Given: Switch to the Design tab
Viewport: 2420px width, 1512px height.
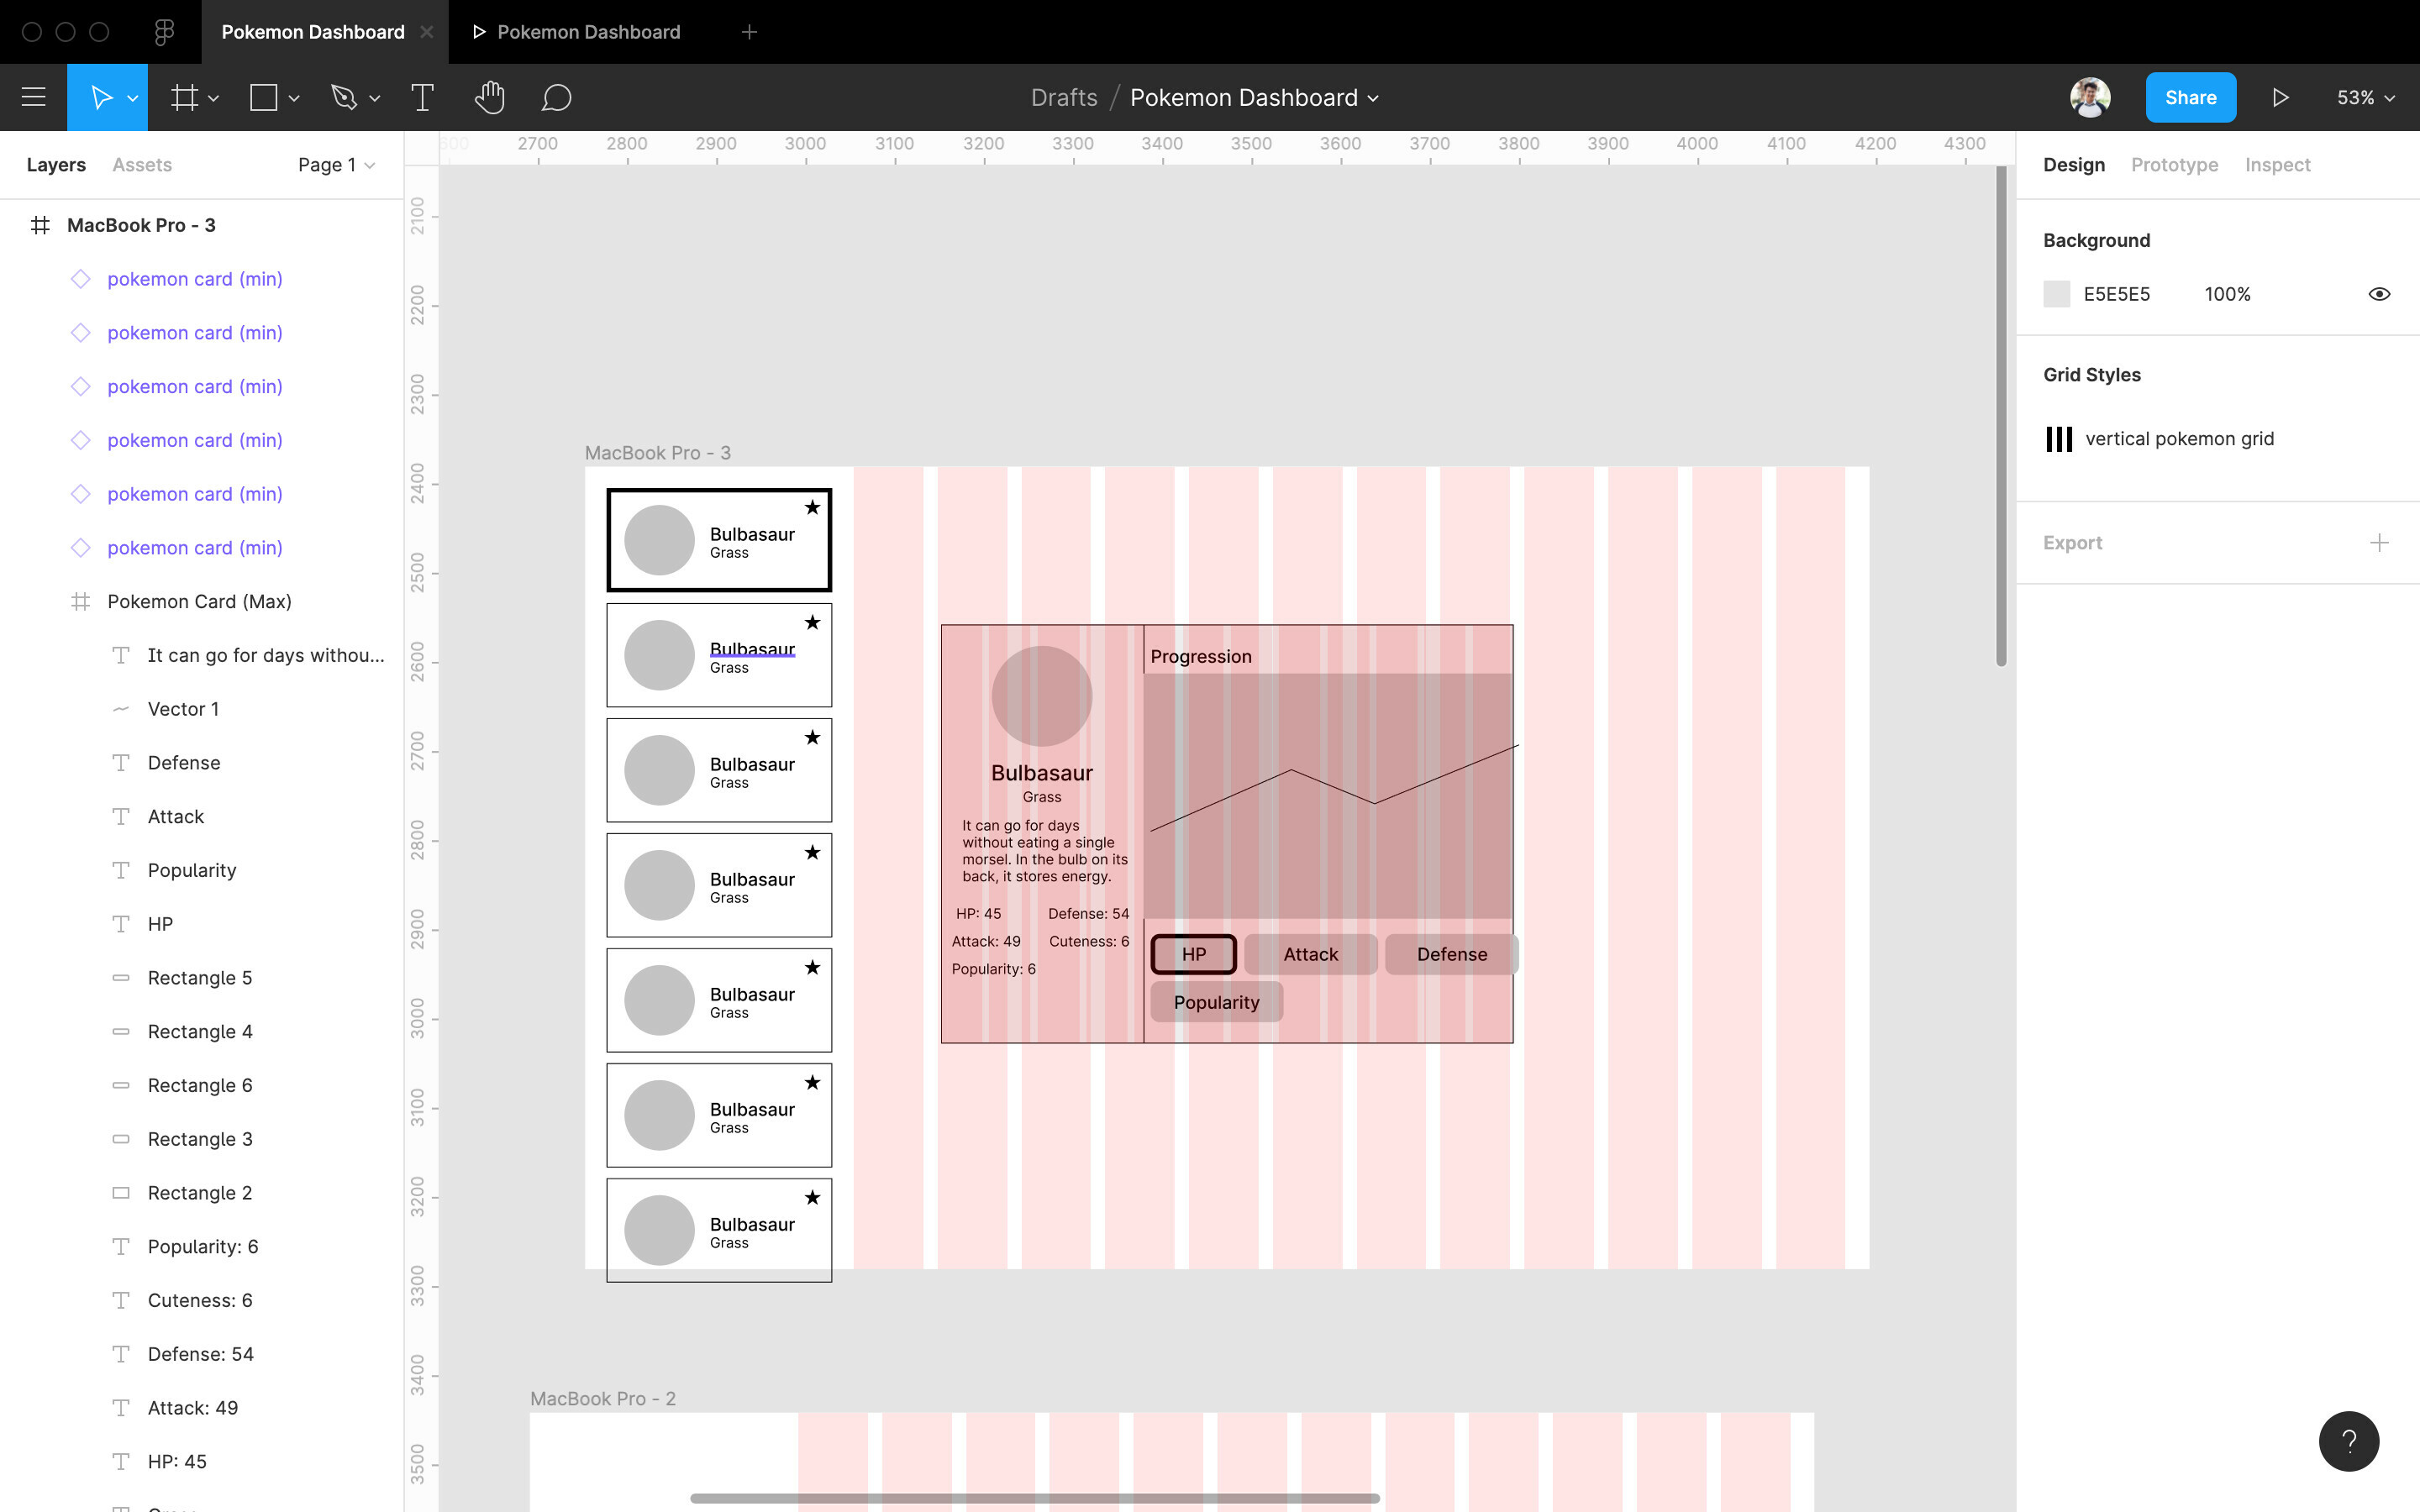Looking at the screenshot, I should click(2073, 165).
